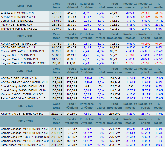Click the -70,69 € half-year difference cell
This screenshot has height=147, width=165.
click(145, 137)
